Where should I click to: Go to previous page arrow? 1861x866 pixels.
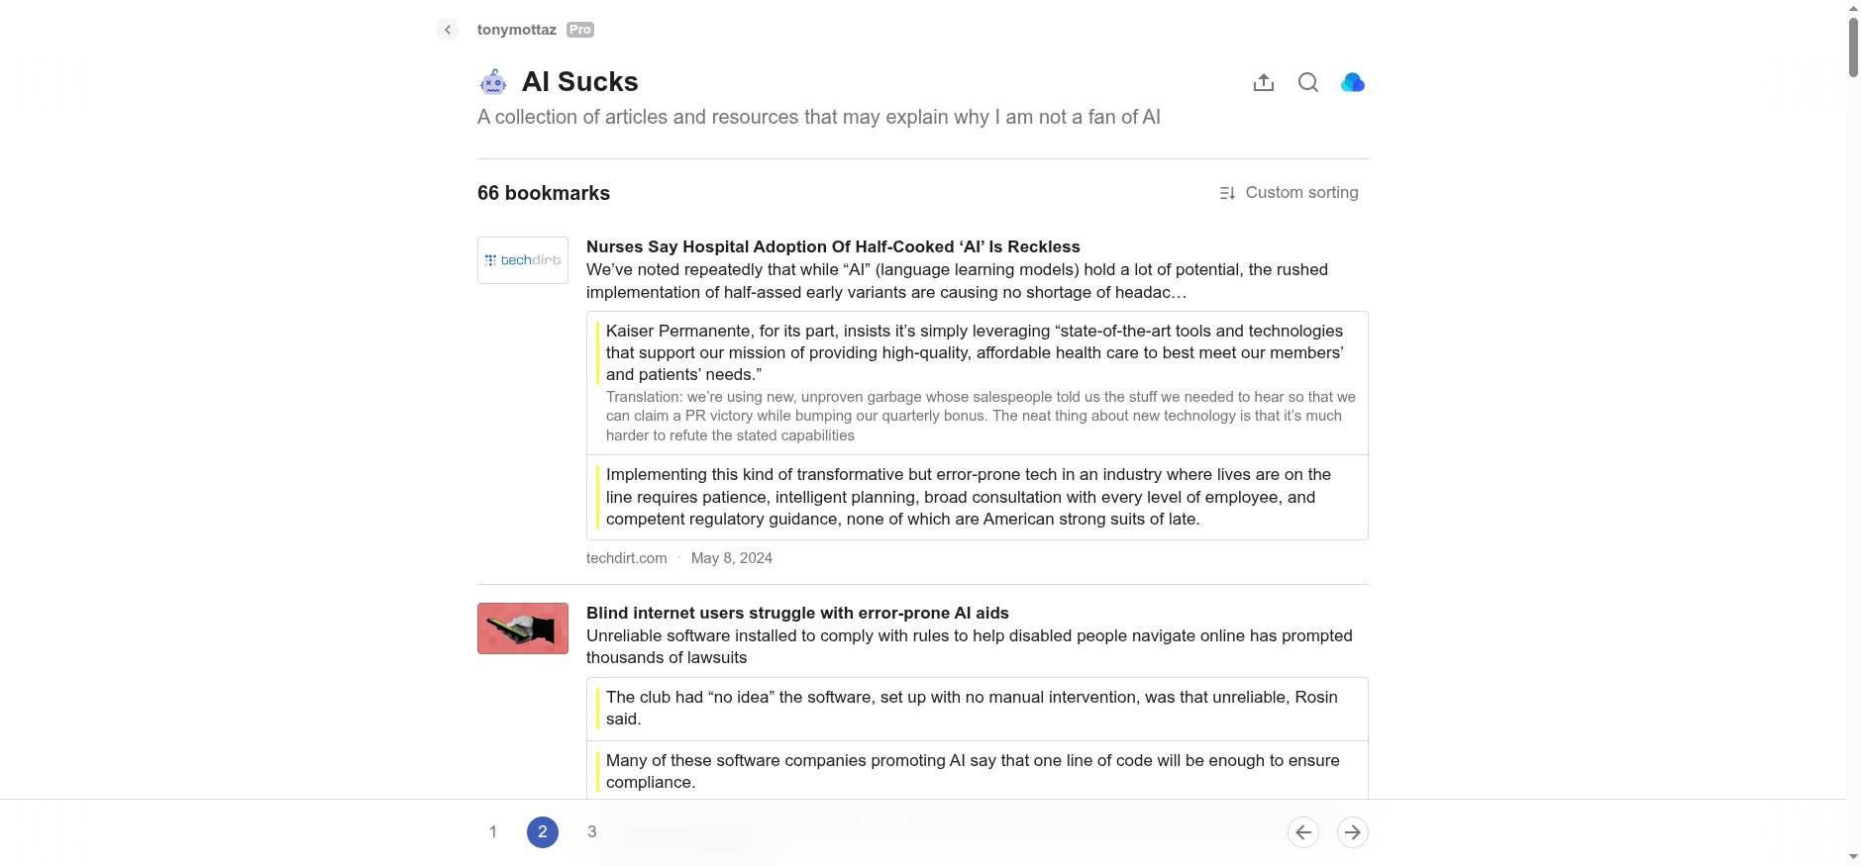[x=1303, y=832]
